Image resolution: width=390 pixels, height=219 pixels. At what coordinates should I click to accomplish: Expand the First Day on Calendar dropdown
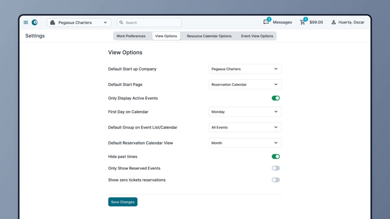point(245,112)
